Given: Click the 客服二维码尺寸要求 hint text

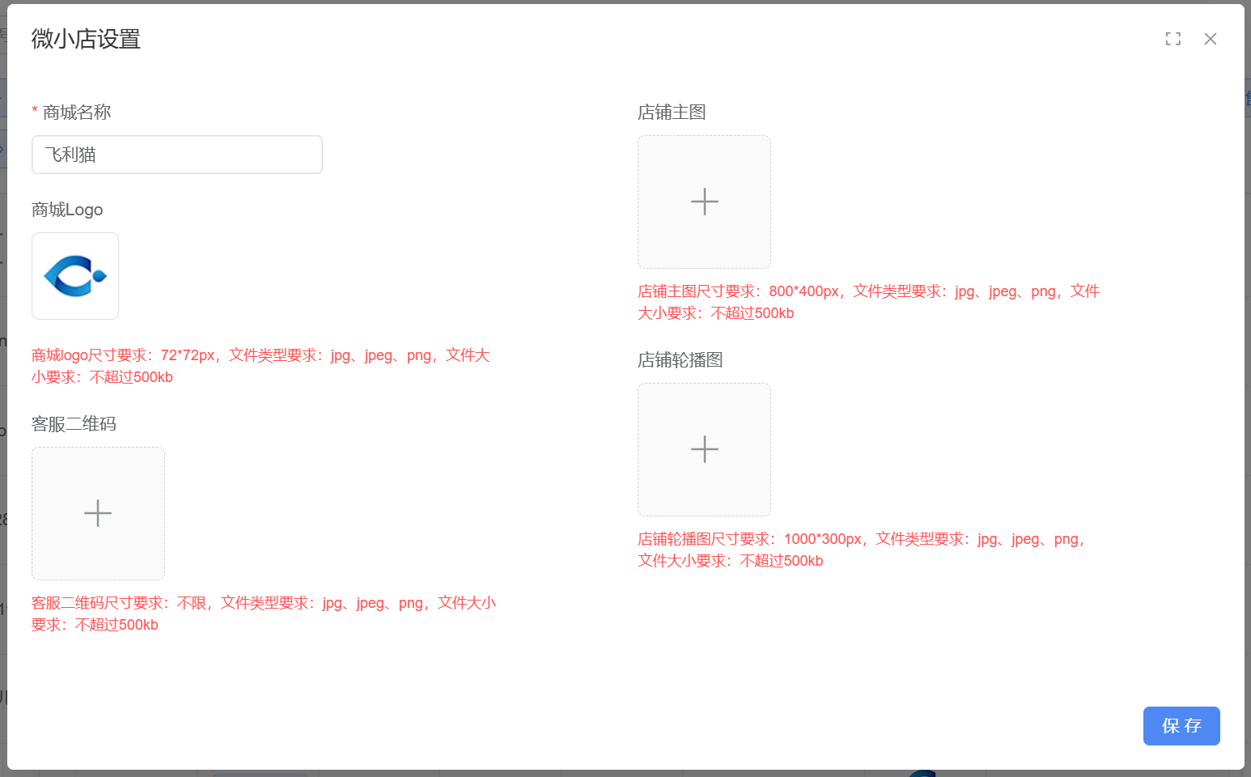Looking at the screenshot, I should (264, 614).
